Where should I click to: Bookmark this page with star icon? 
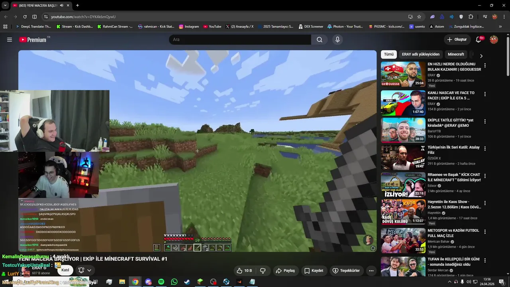pyautogui.click(x=419, y=17)
